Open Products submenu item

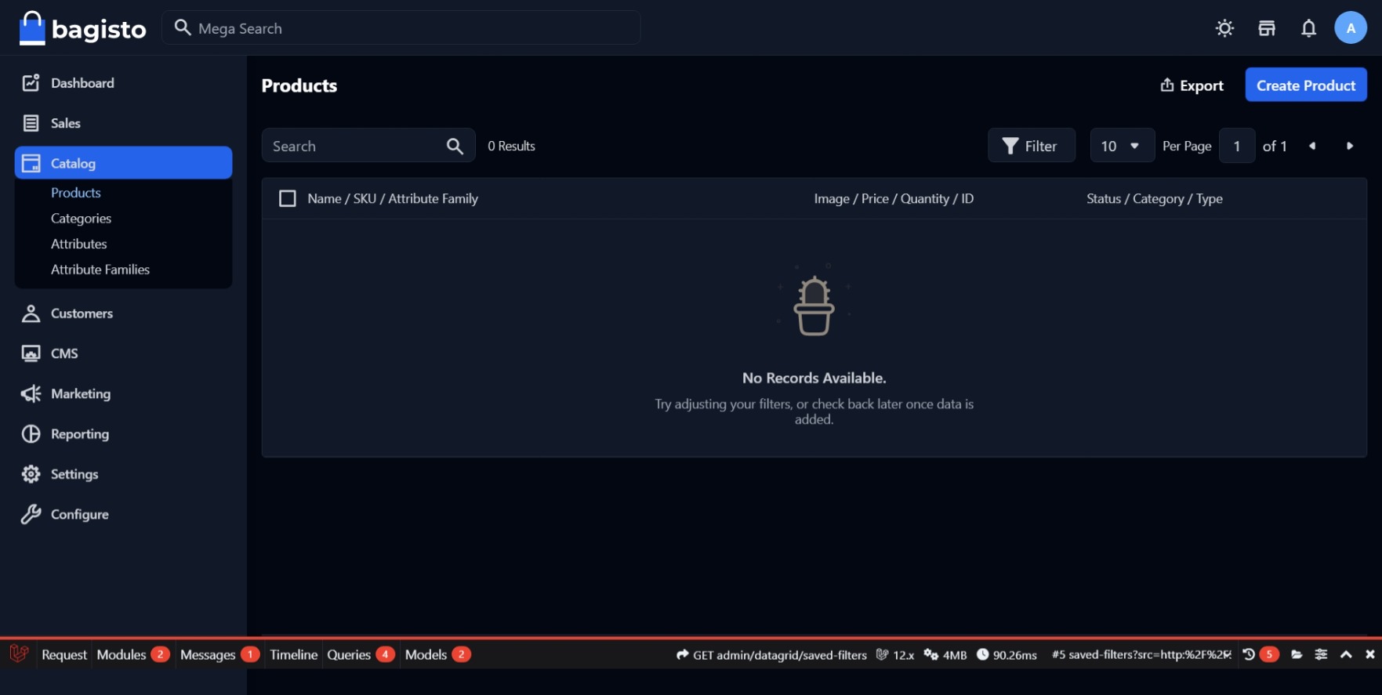click(76, 193)
